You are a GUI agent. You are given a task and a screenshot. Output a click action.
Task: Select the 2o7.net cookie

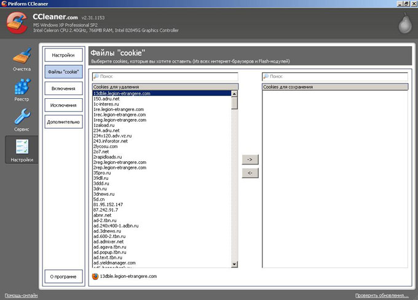pos(162,152)
